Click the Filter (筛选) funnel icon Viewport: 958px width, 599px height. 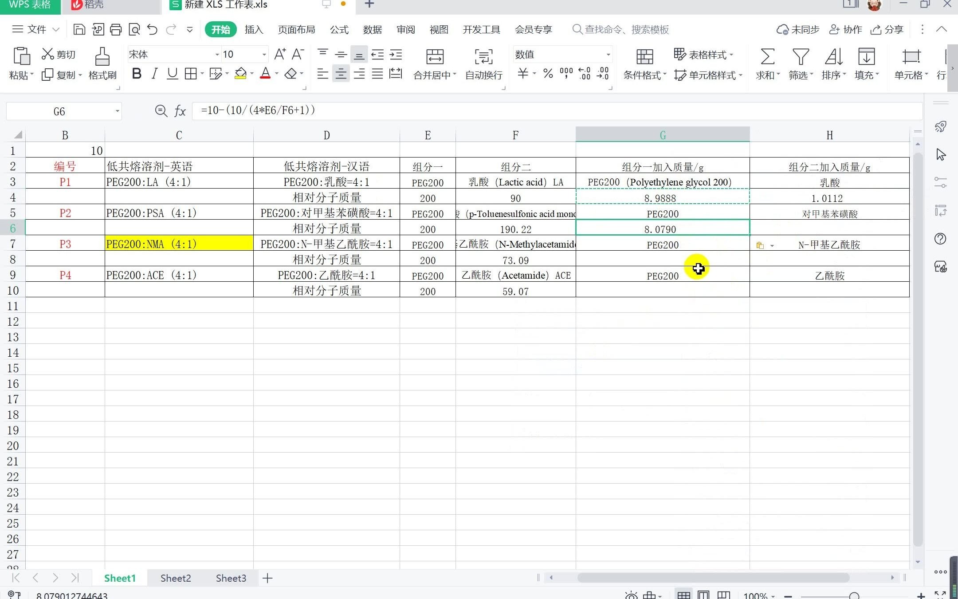coord(800,57)
